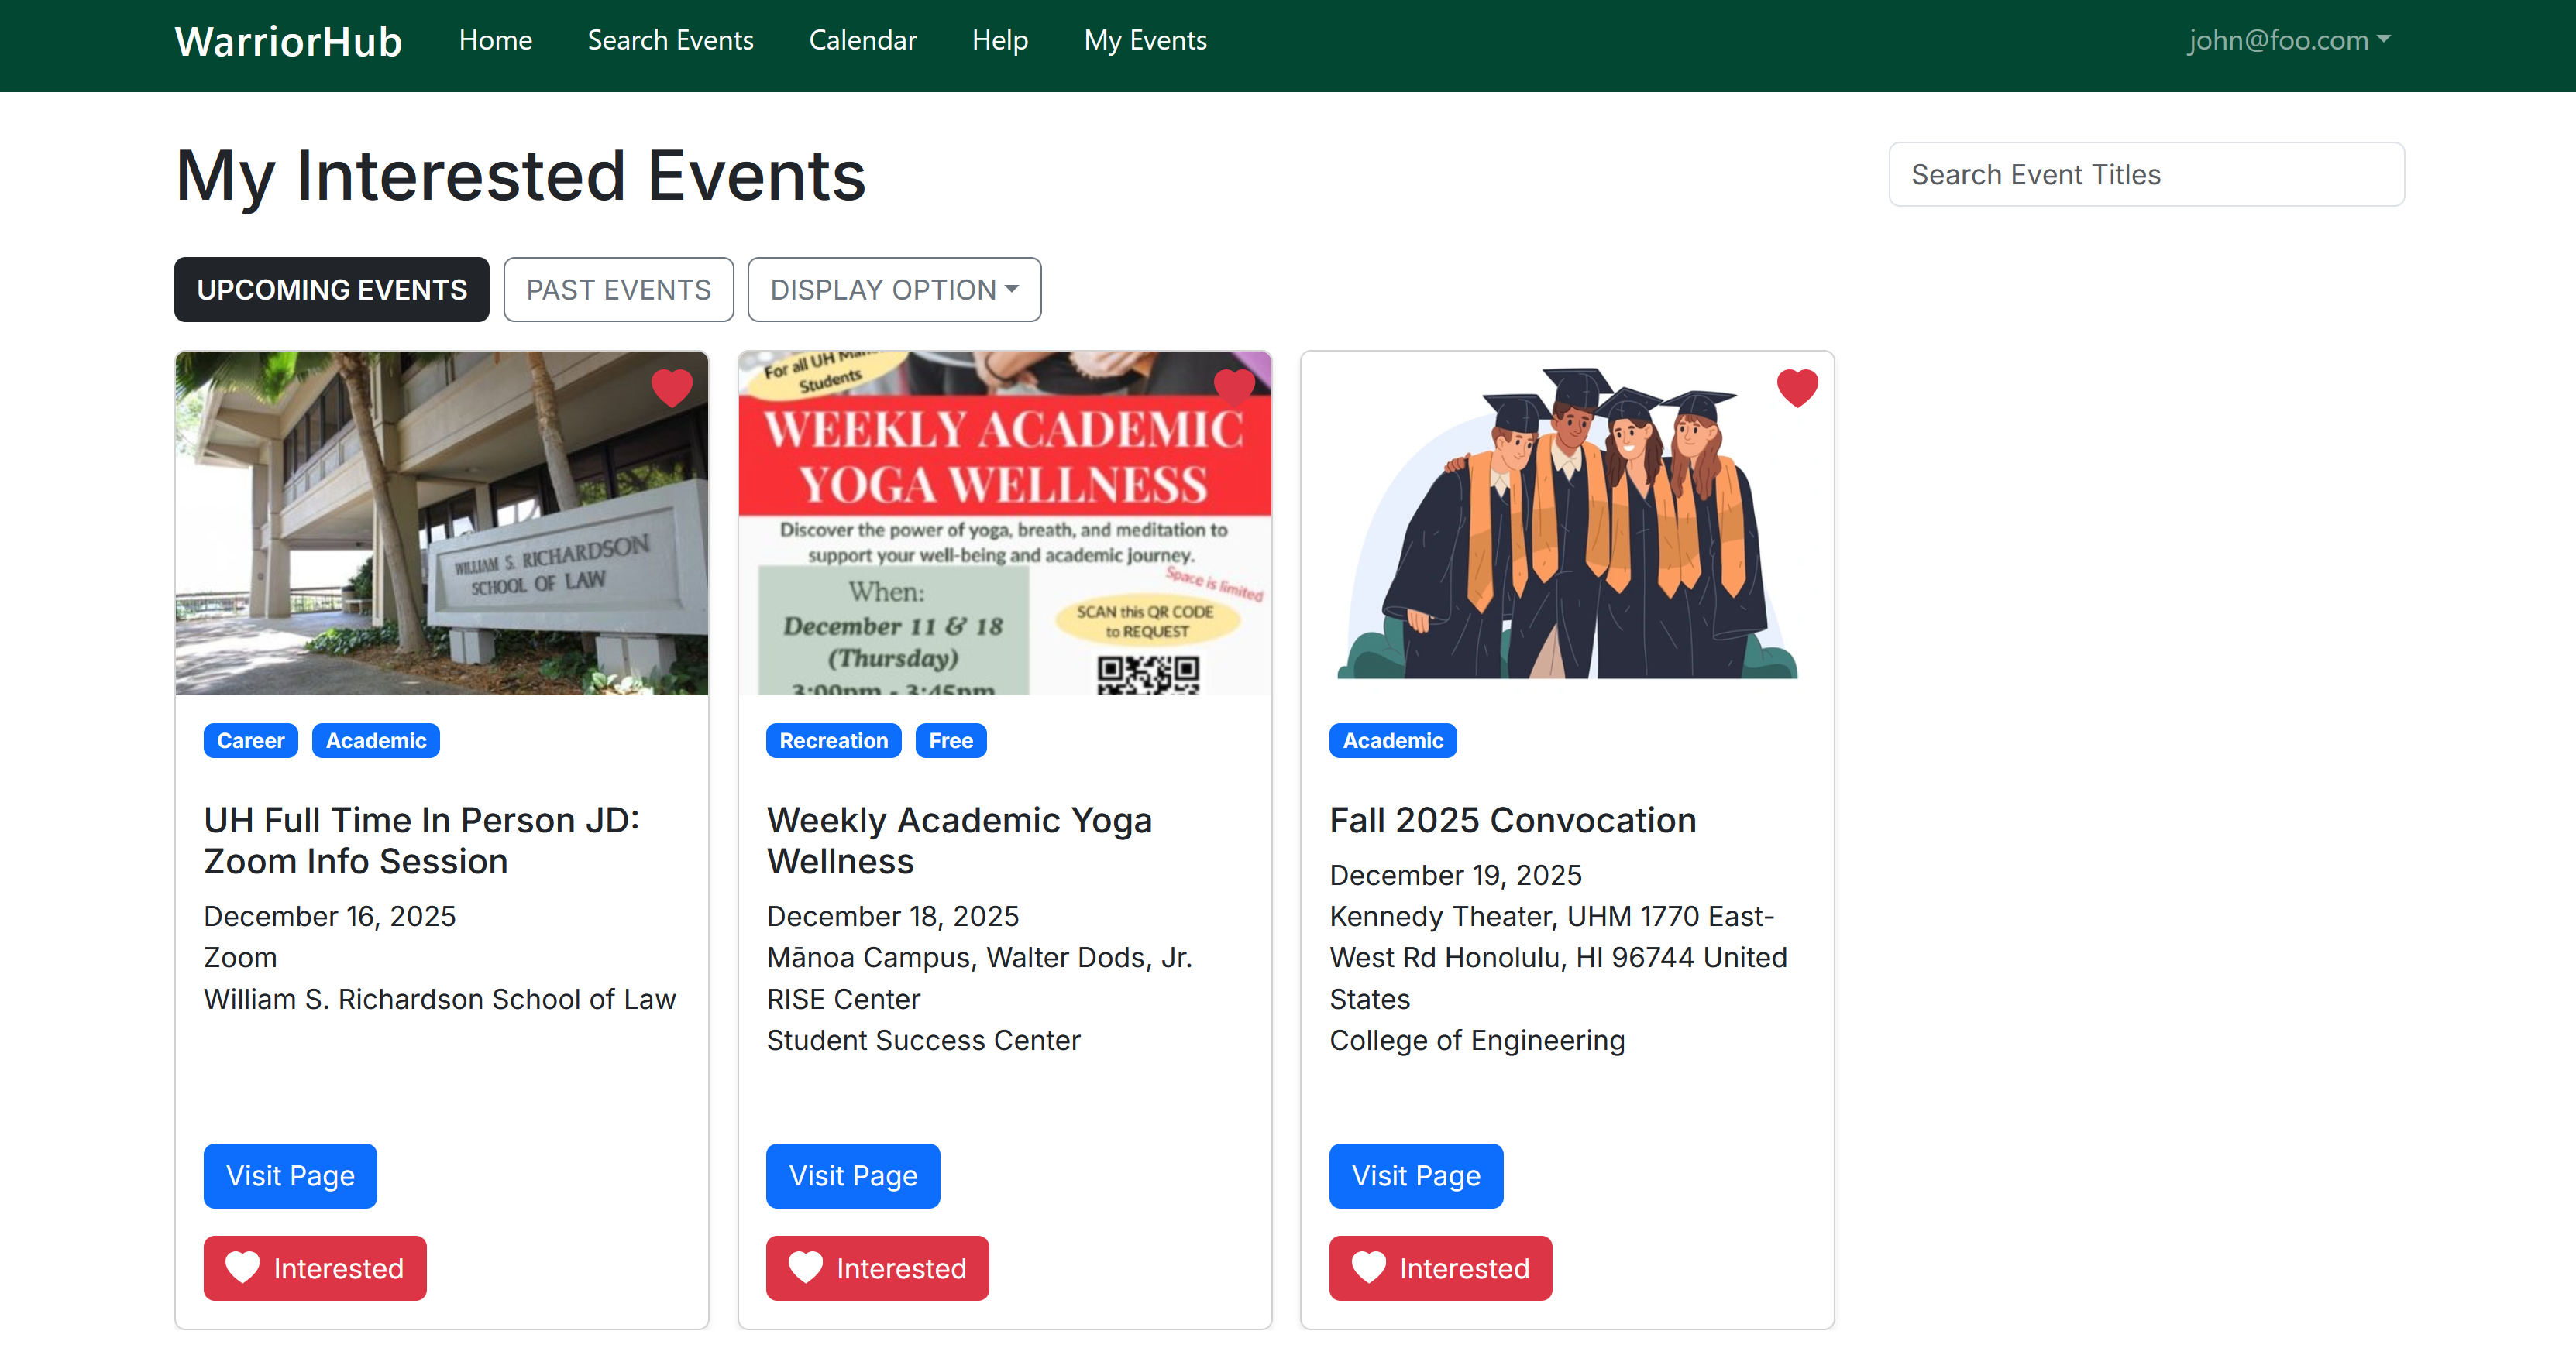Click the Recreation tag badge

pyautogui.click(x=833, y=740)
